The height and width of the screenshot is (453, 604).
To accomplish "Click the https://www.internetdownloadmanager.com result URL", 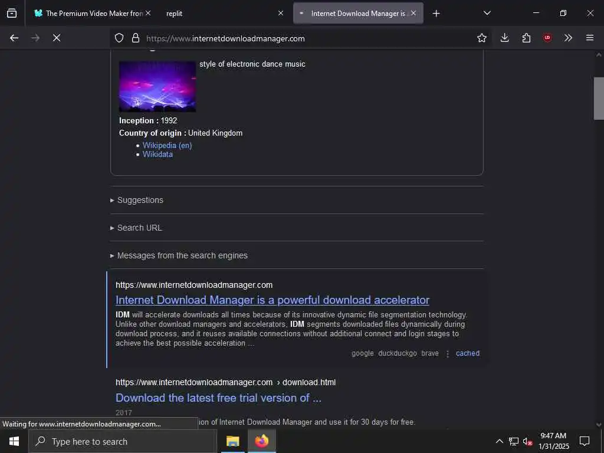I will click(x=194, y=285).
